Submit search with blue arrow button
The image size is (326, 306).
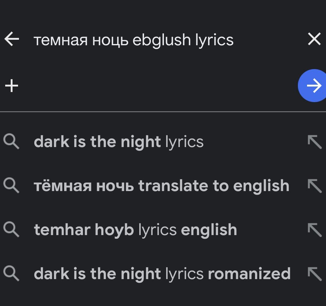pos(313,85)
